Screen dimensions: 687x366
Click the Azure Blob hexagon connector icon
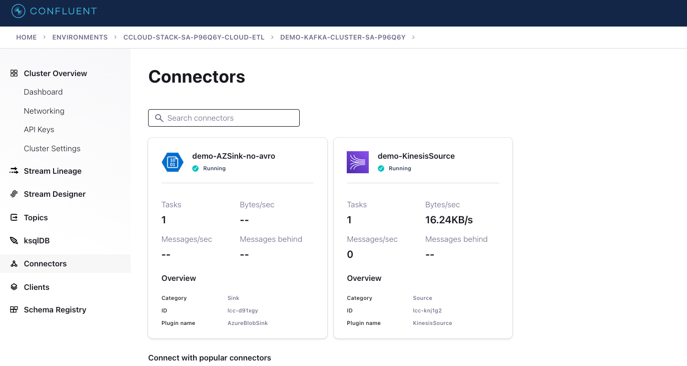point(173,162)
